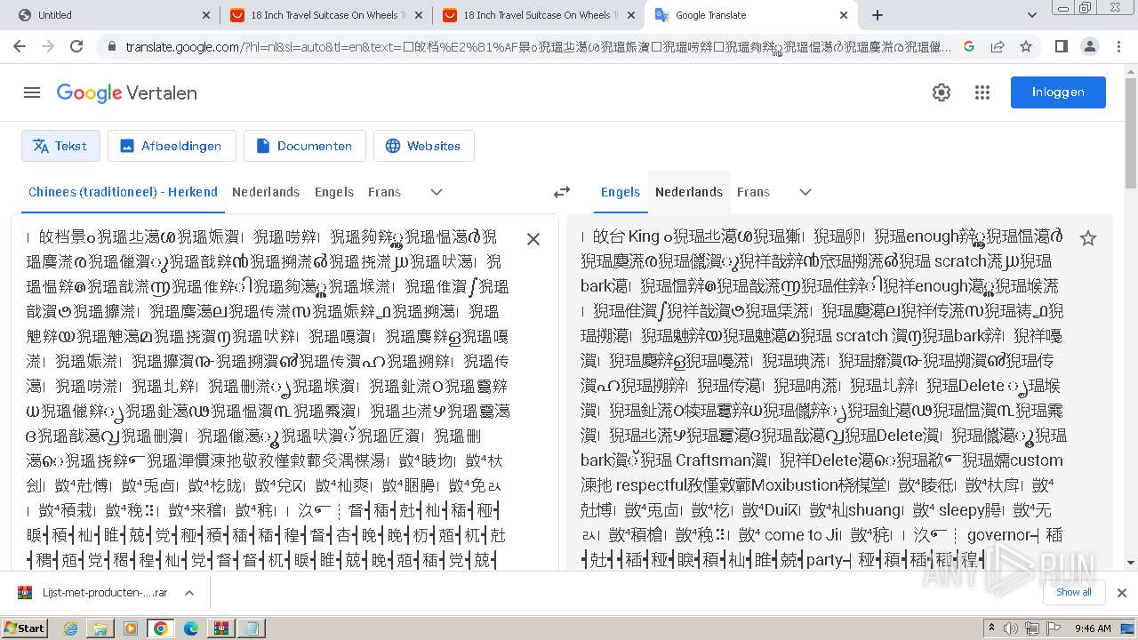Viewport: 1138px width, 640px height.
Task: Select Nederlands as target language
Action: point(689,192)
